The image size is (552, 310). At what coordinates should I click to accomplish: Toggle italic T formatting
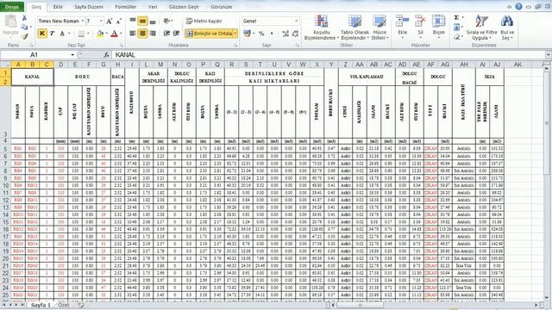52,34
